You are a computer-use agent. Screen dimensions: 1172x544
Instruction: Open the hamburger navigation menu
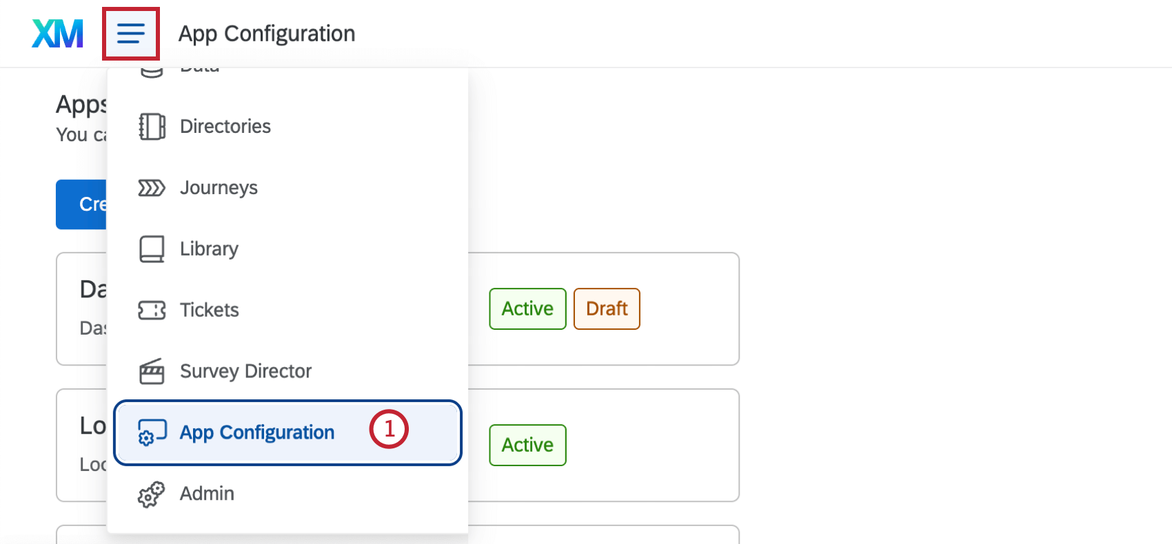(x=130, y=32)
